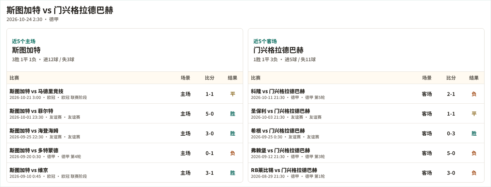Screen dimensions: 491x187
Task: Click the detail line 2026-09-20 0:30 德甲 第4轮
Action: [x=45, y=157]
